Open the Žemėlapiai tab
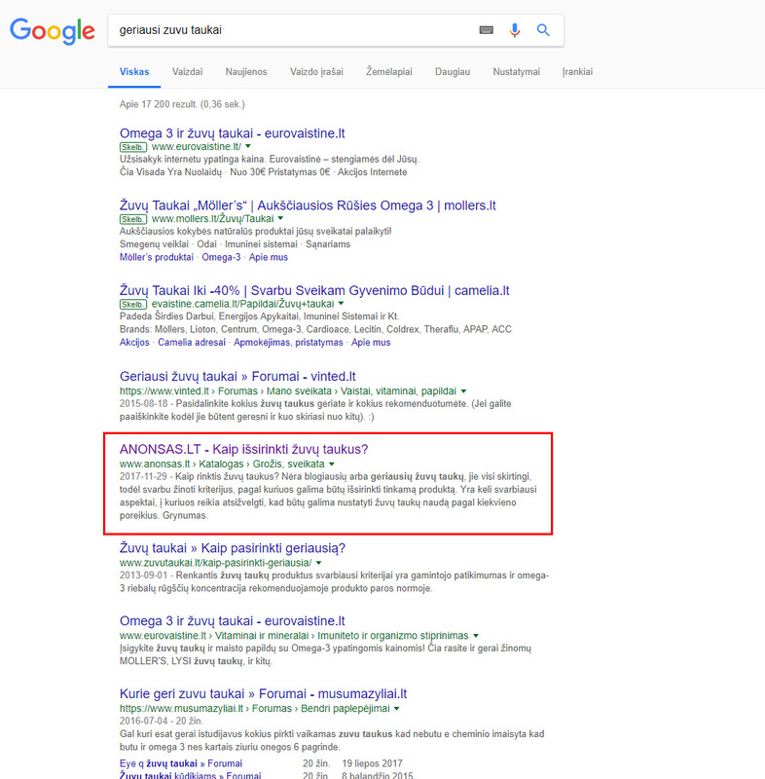 [x=388, y=71]
